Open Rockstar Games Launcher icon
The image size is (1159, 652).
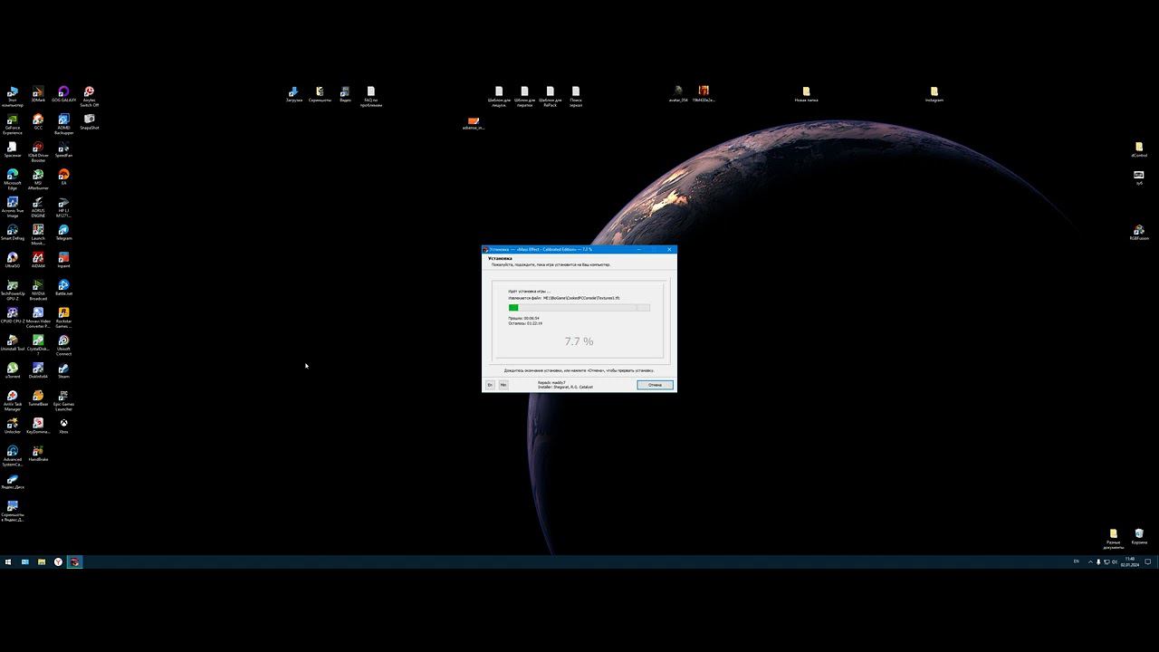click(63, 319)
